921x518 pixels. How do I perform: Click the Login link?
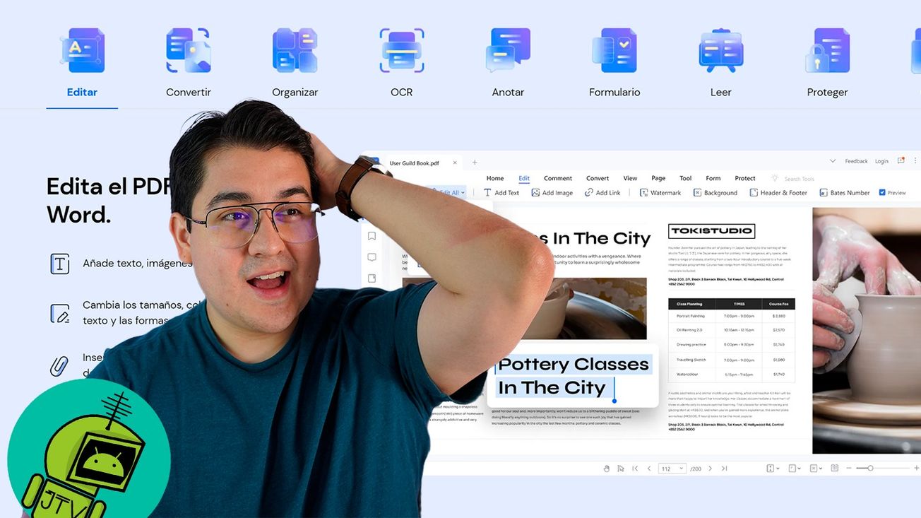881,161
